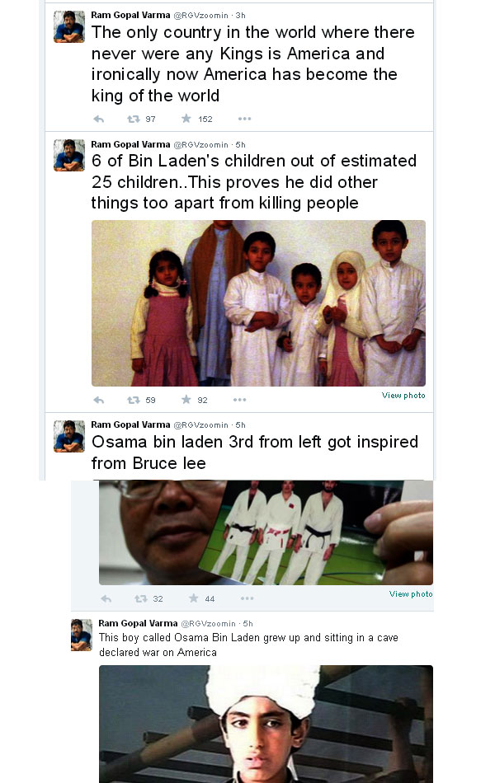Screen dimensions: 495x783
Task: Click View photo under the children picture
Action: (403, 396)
